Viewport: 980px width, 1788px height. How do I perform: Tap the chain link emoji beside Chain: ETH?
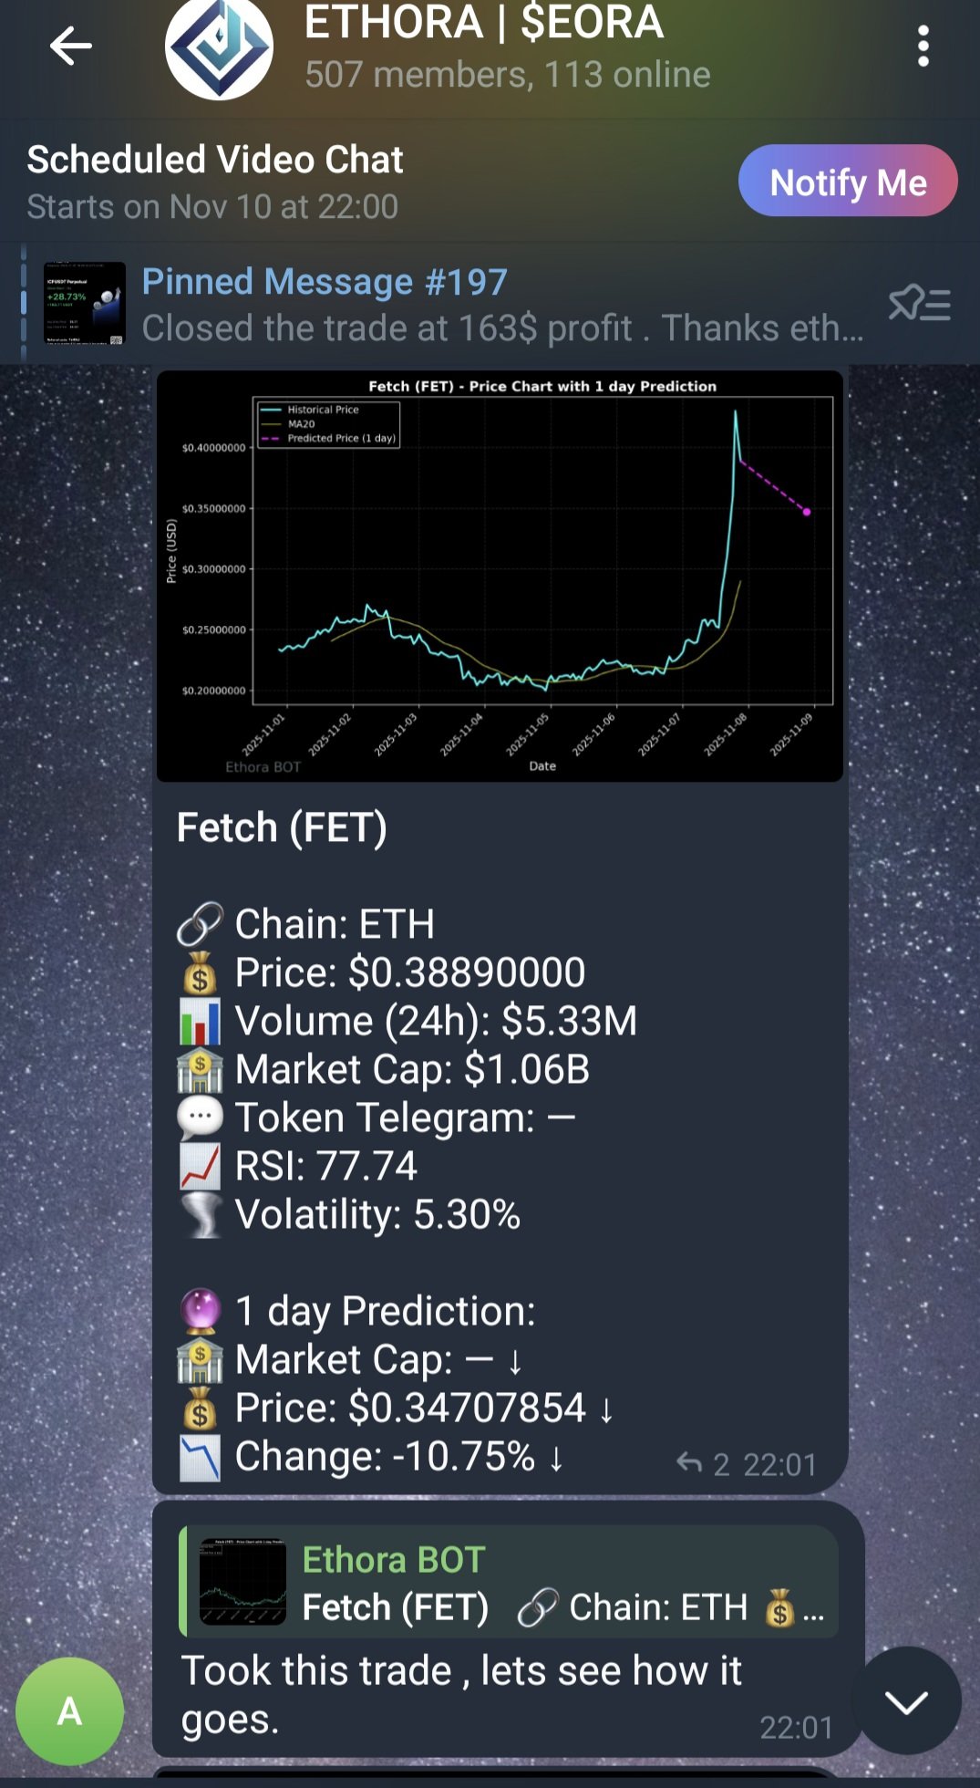click(200, 924)
